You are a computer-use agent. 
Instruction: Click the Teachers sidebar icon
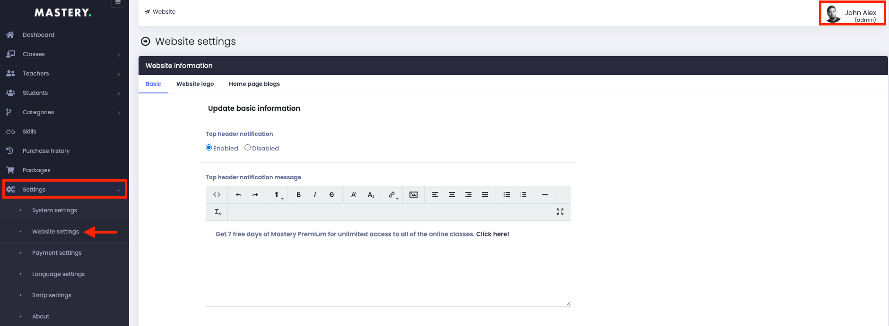pyautogui.click(x=10, y=74)
